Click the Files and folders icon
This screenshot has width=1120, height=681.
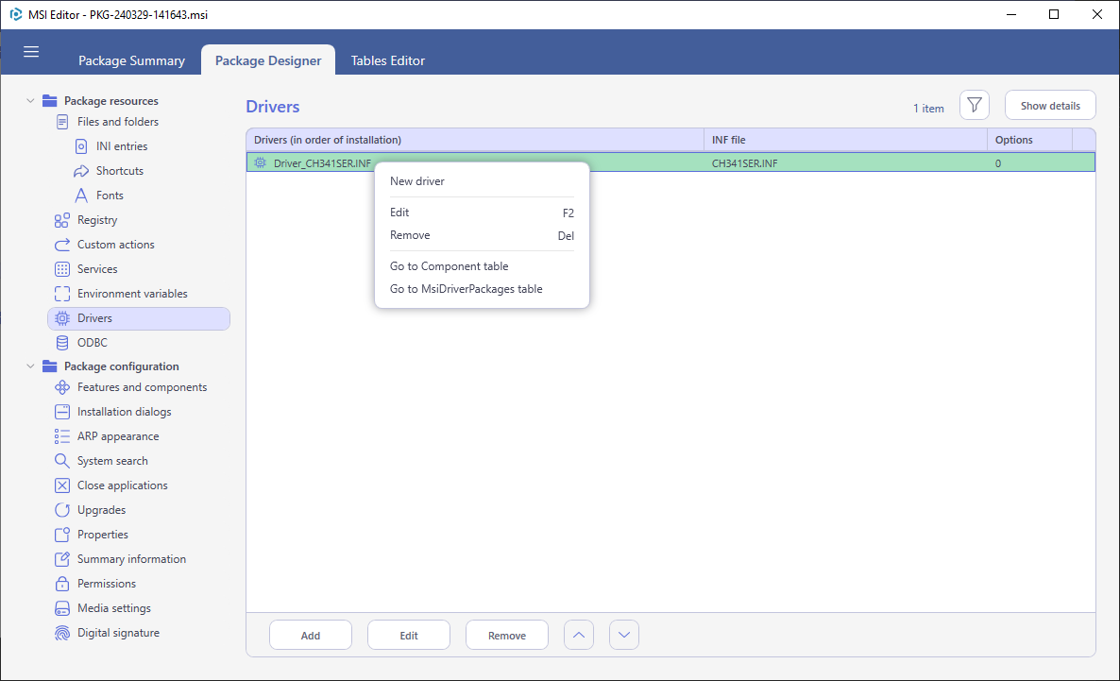(x=62, y=122)
